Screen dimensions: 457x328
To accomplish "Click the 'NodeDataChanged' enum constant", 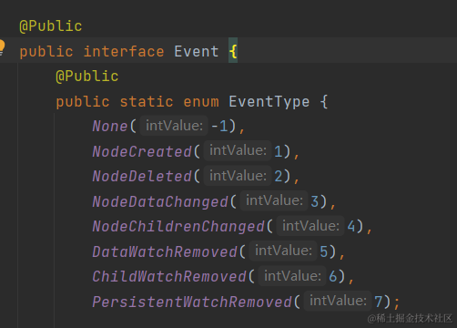I will pyautogui.click(x=160, y=201).
